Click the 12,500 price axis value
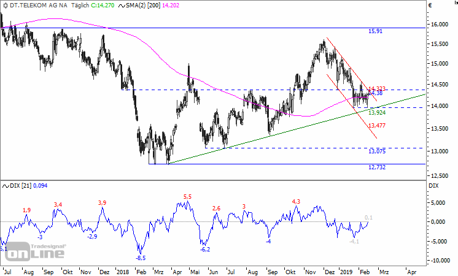This screenshot has height=276, width=458. click(x=440, y=176)
